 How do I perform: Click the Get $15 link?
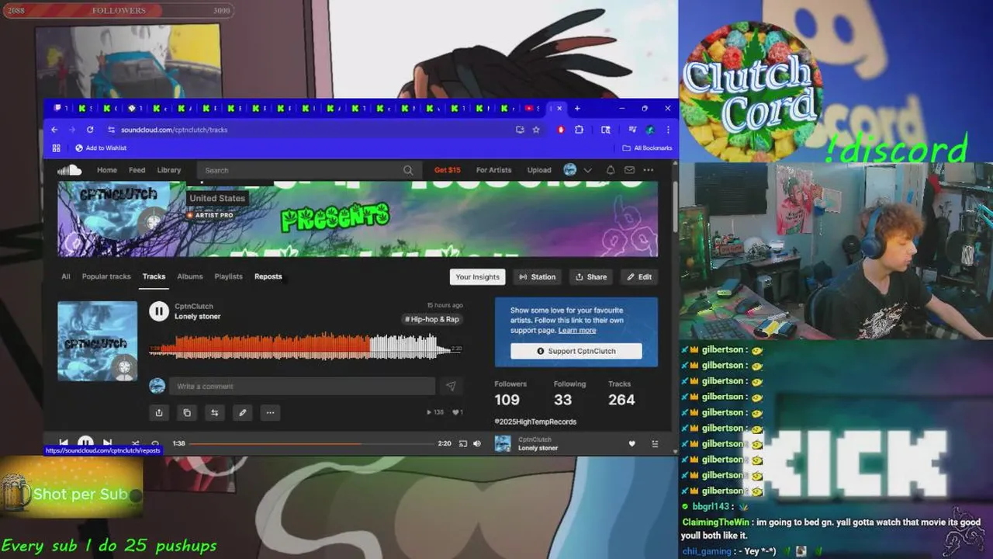tap(448, 170)
